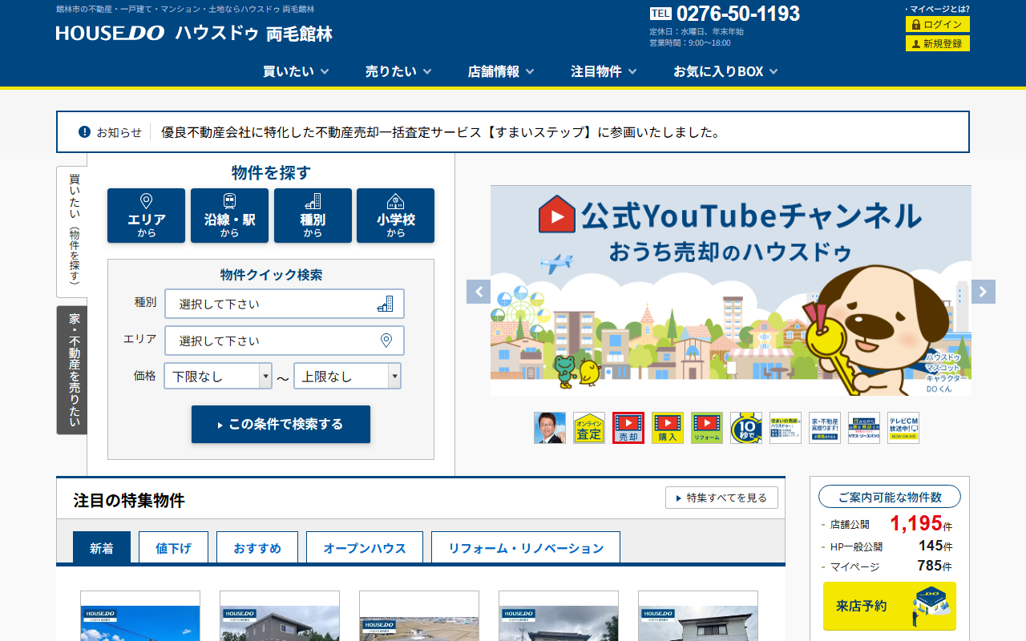This screenshot has width=1026, height=641.
Task: Click the ログイン lock button
Action: [x=938, y=24]
